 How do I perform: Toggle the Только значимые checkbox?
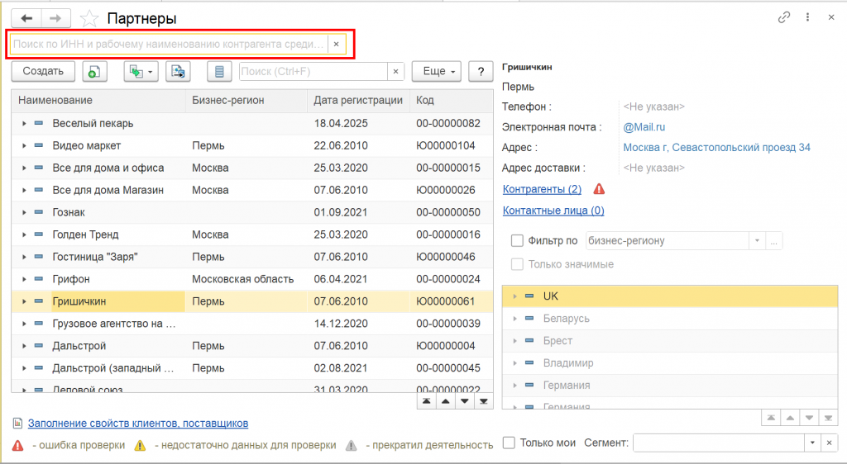517,264
